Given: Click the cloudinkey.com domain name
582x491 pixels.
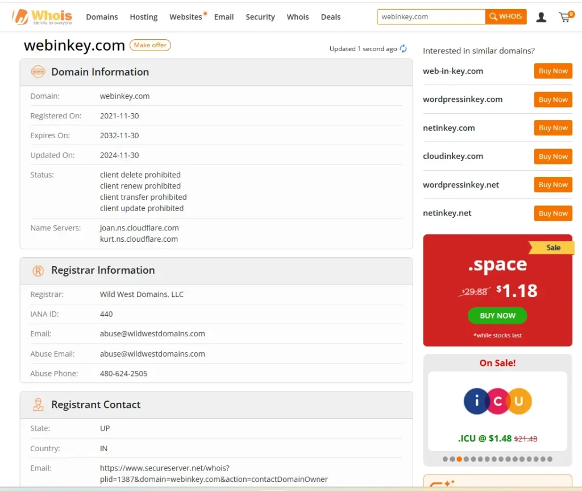Looking at the screenshot, I should [x=453, y=156].
